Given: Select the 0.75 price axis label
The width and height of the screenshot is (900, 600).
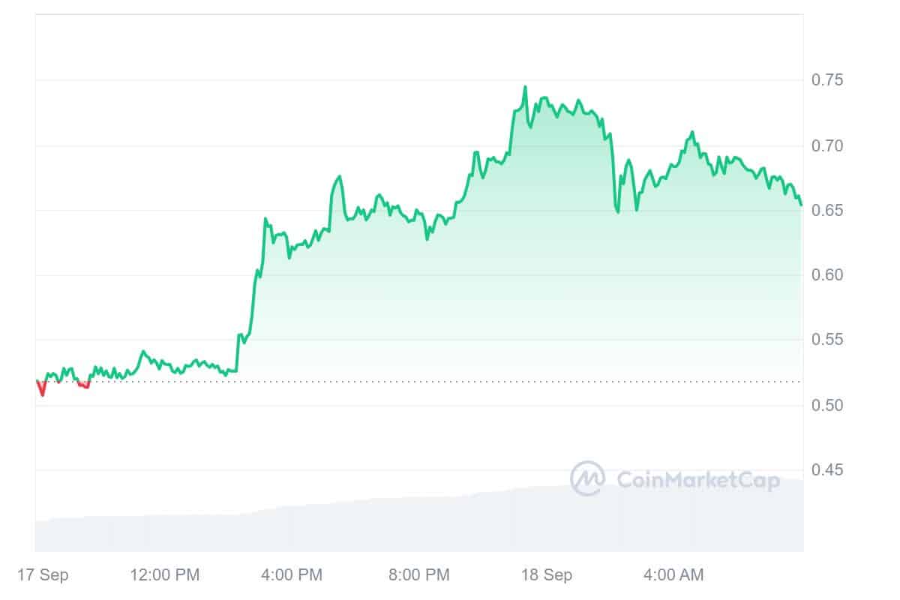Looking at the screenshot, I should 827,80.
